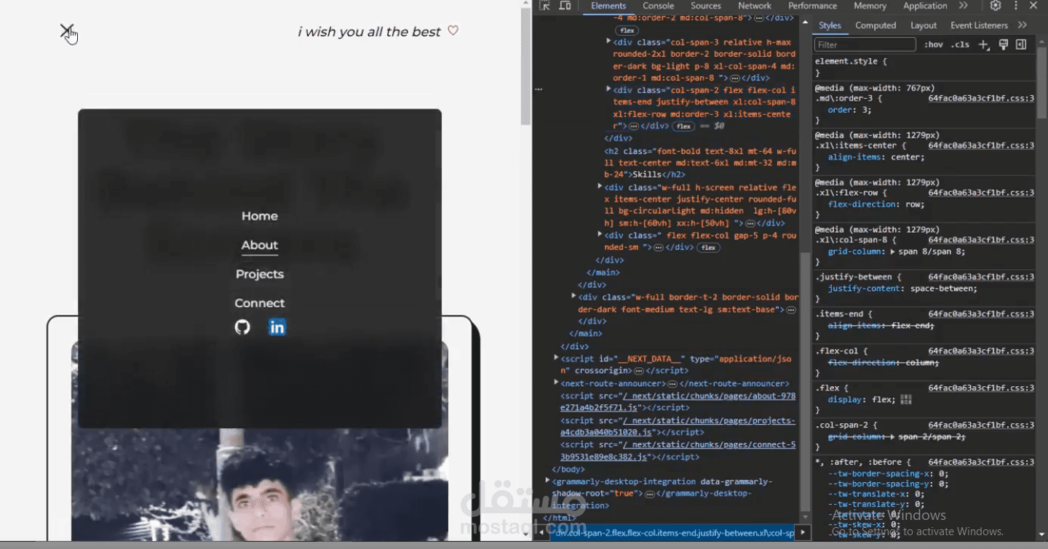Open the GitHub icon in the menu
Image resolution: width=1048 pixels, height=549 pixels.
(242, 327)
